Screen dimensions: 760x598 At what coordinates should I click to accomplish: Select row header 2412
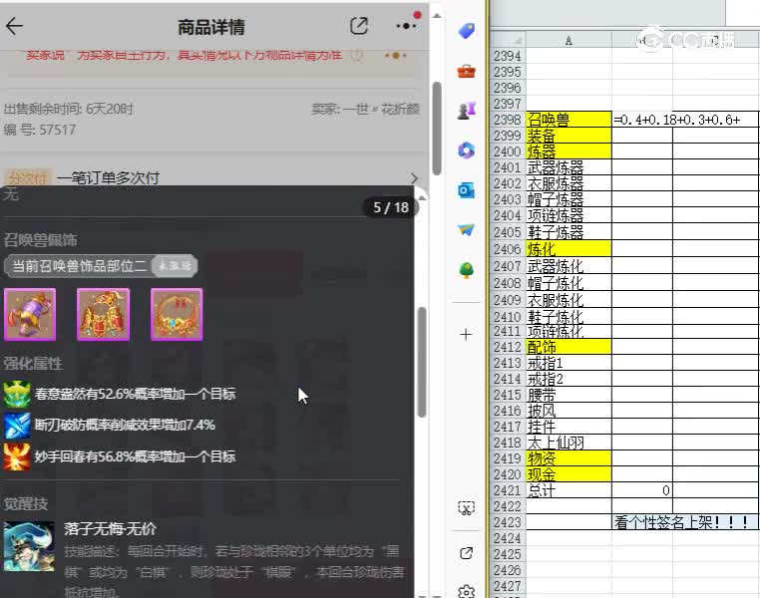508,347
